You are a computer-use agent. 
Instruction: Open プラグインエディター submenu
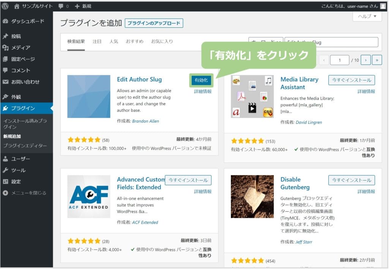tap(25, 146)
